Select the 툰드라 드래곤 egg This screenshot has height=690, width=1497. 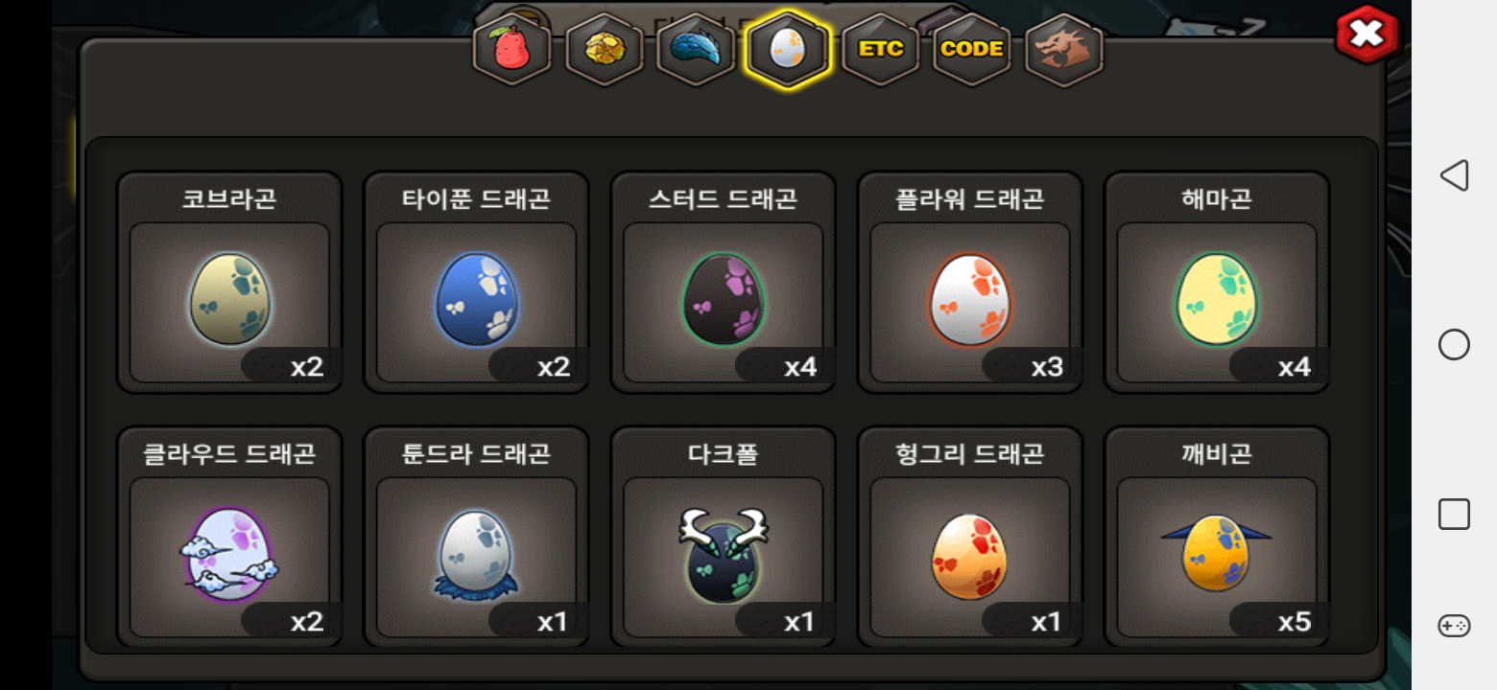[476, 537]
